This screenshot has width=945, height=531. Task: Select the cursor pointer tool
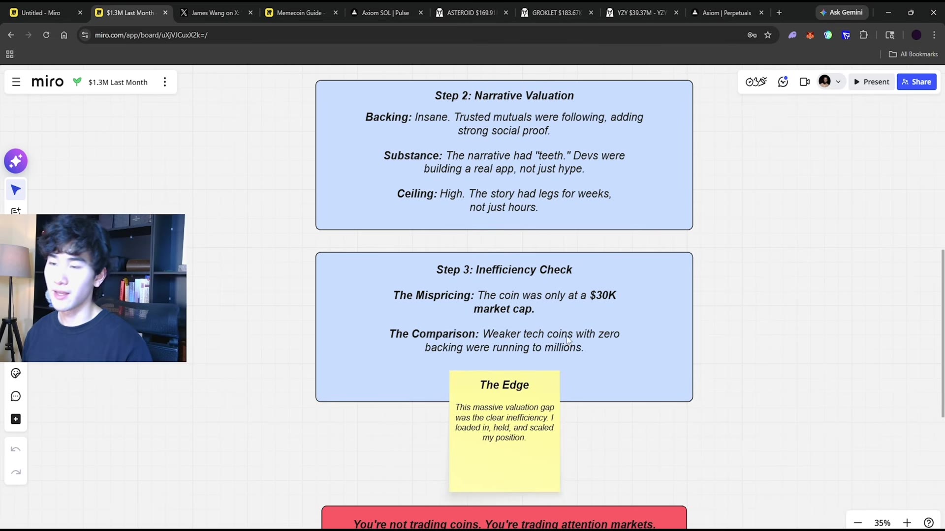pos(16,190)
